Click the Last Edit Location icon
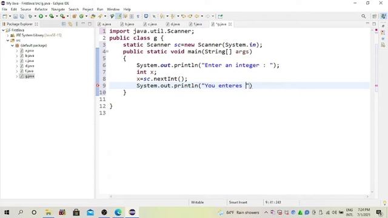 tap(184, 16)
